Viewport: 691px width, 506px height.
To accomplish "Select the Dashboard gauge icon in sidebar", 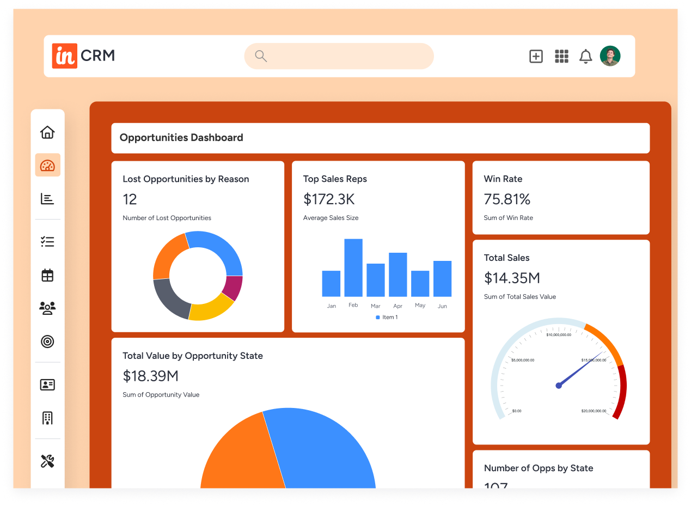I will [47, 165].
